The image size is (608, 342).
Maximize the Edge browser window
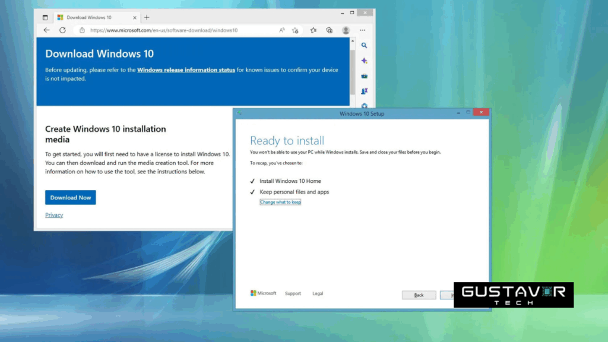click(352, 13)
